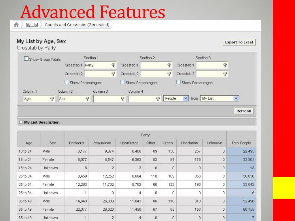Click the Party group header
295x221 pixels.
(x=145, y=135)
